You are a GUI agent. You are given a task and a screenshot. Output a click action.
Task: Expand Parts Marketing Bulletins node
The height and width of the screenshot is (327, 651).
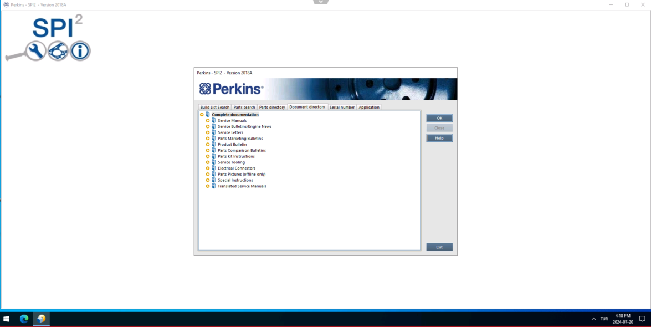coord(208,139)
